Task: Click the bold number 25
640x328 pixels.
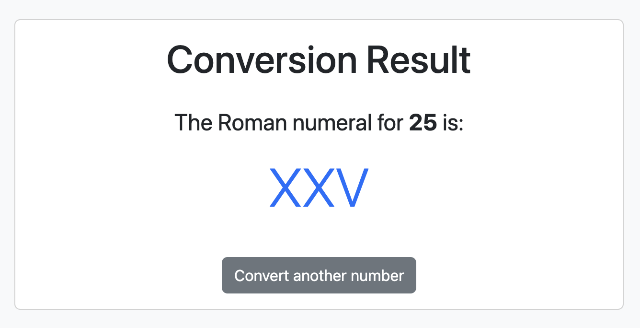Action: [423, 123]
